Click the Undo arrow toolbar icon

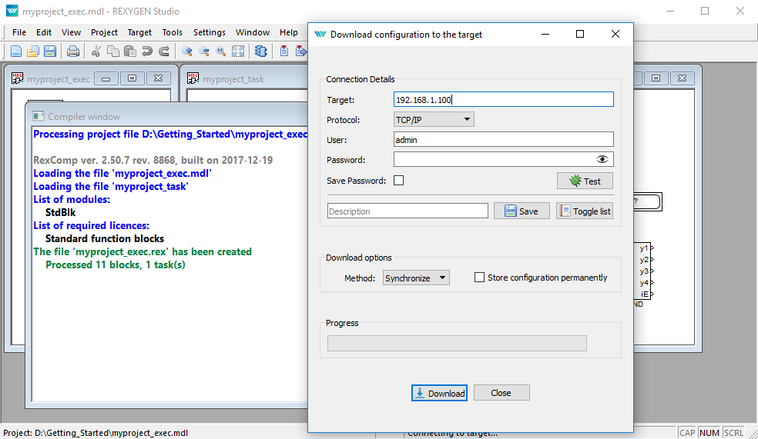(147, 52)
